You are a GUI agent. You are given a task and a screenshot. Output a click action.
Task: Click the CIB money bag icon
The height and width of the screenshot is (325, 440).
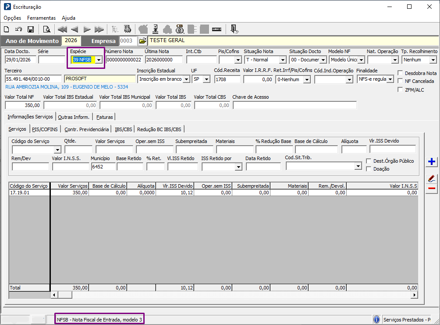[x=180, y=29]
